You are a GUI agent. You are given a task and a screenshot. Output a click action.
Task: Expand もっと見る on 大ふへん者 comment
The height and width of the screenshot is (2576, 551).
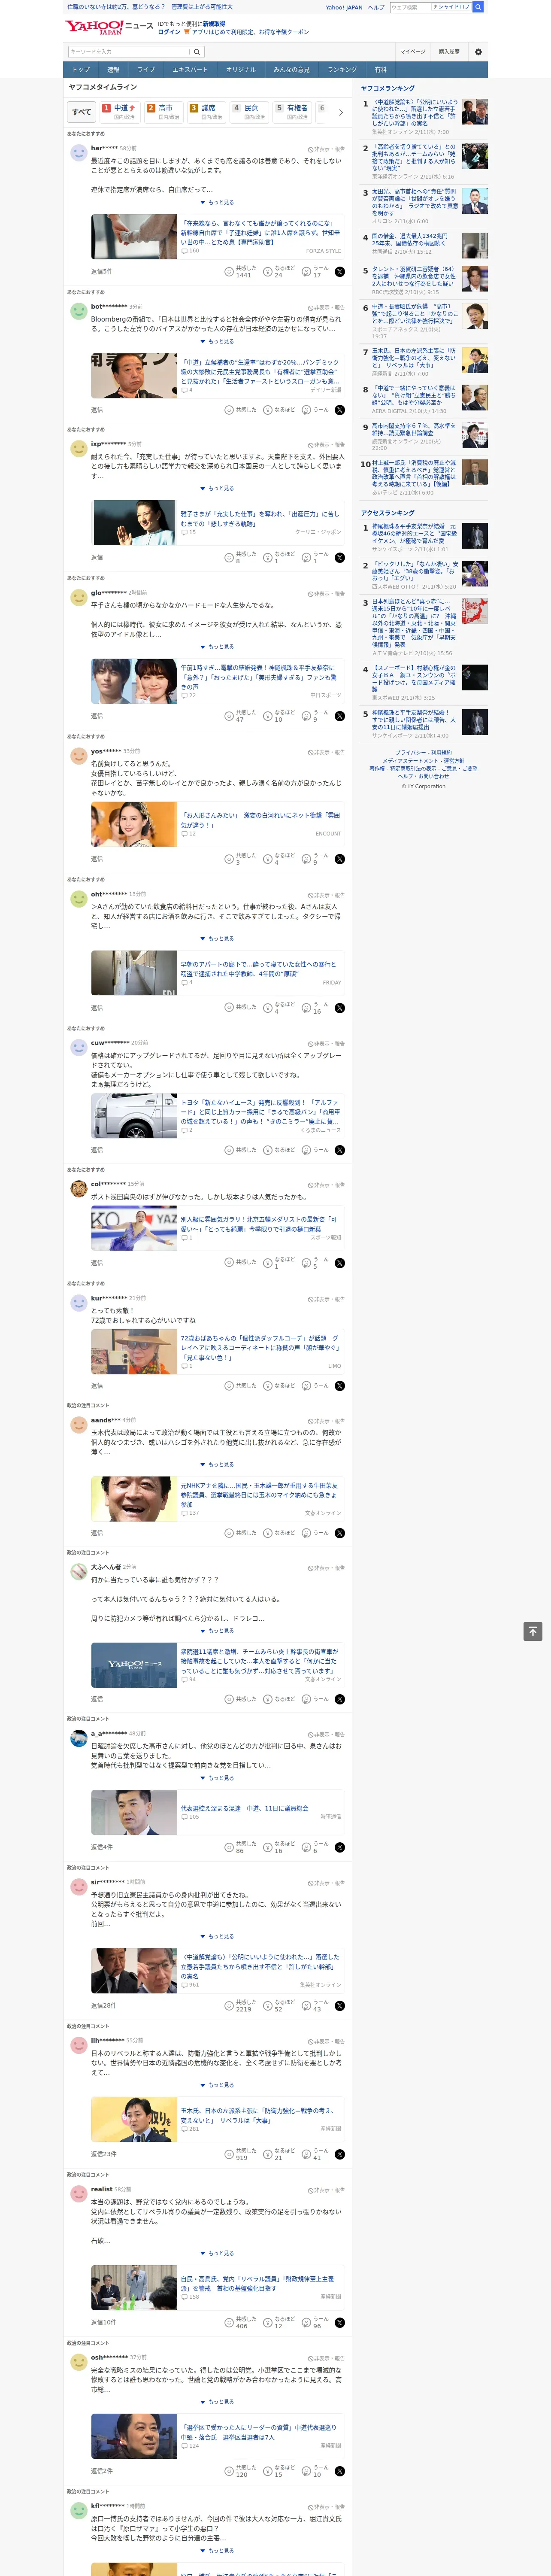217,1631
